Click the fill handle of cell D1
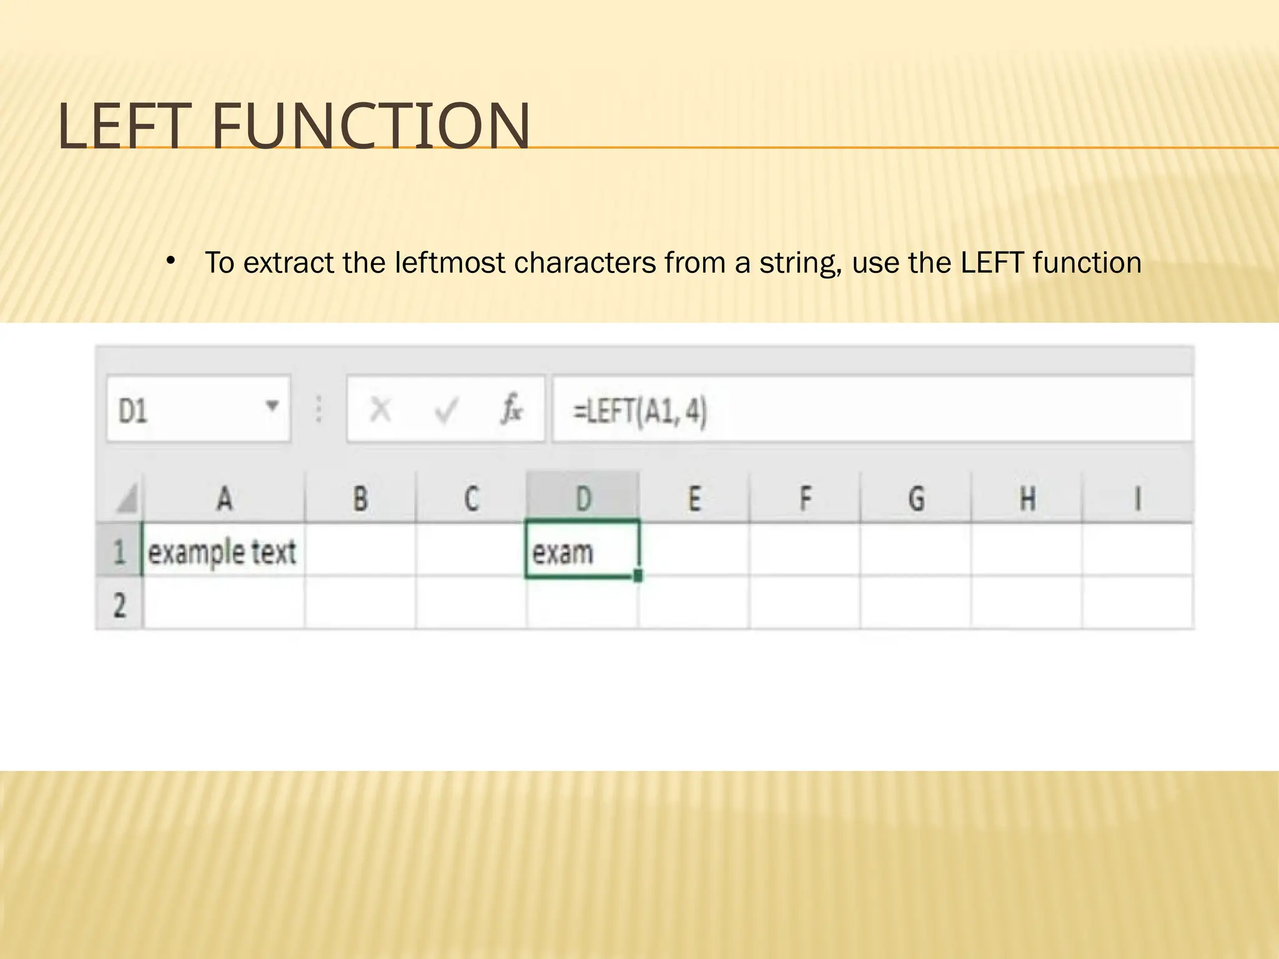The height and width of the screenshot is (959, 1279). (x=638, y=575)
